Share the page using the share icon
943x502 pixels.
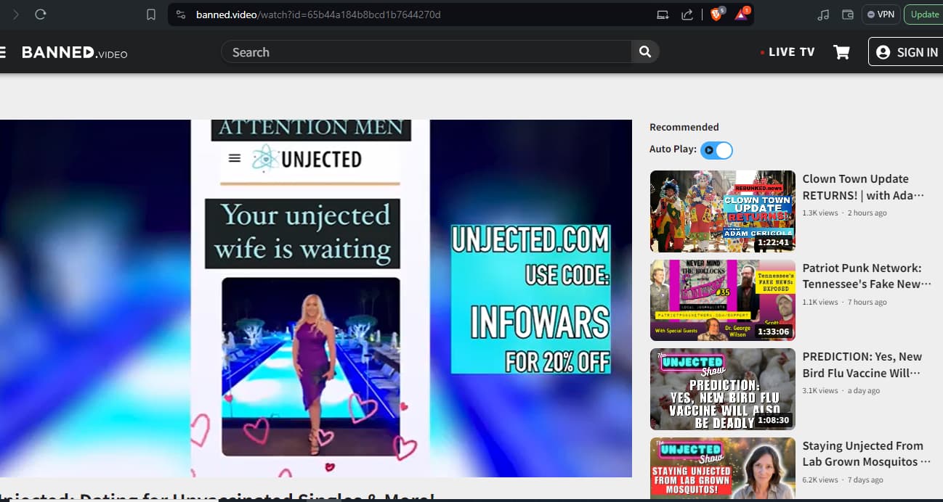pyautogui.click(x=687, y=15)
